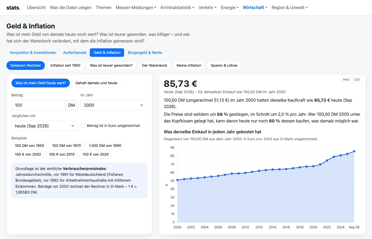
Task: Click the Betrag input field
Action: point(38,105)
